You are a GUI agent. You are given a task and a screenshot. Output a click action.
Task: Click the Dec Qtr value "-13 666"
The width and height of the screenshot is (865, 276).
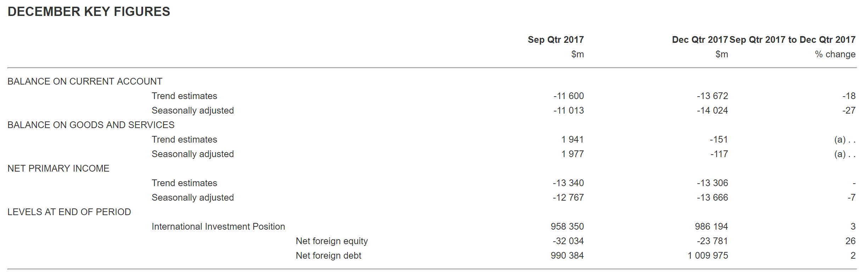(712, 197)
